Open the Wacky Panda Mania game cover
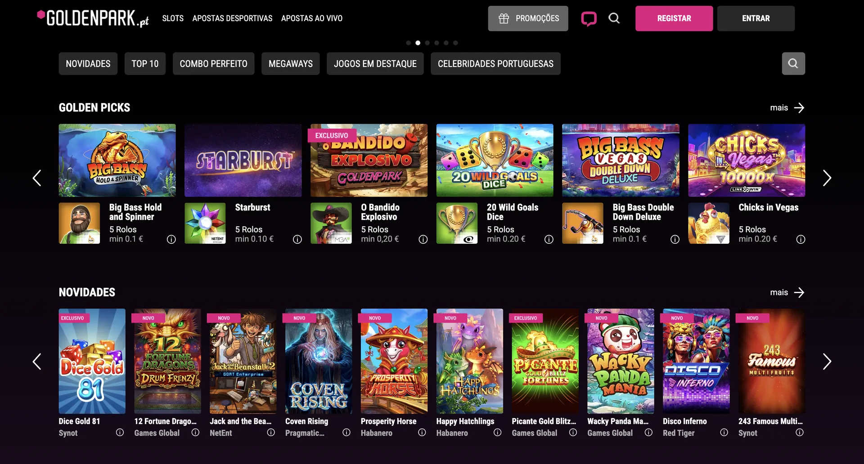 pyautogui.click(x=621, y=361)
